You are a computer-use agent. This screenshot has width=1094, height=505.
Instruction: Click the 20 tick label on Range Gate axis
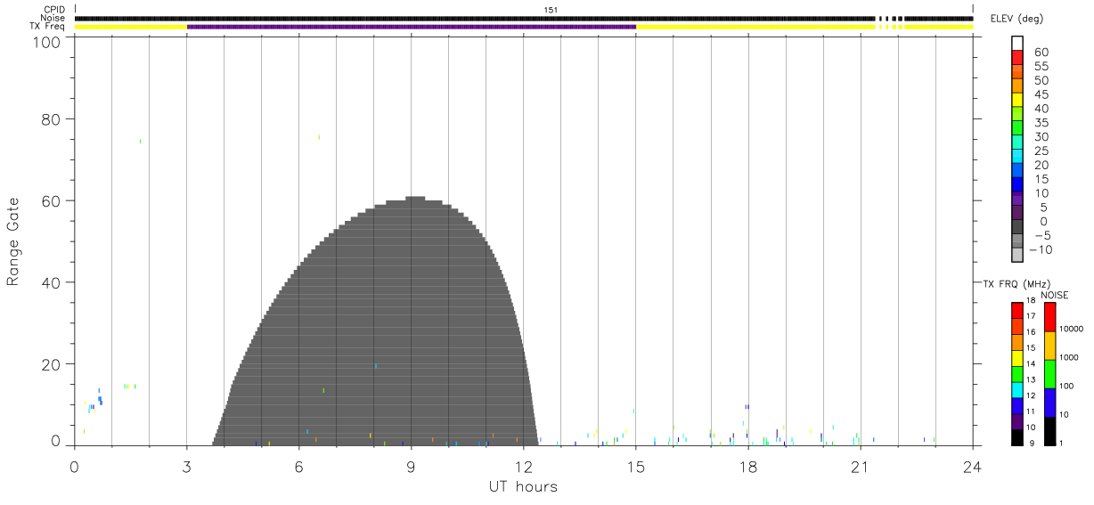pos(51,364)
